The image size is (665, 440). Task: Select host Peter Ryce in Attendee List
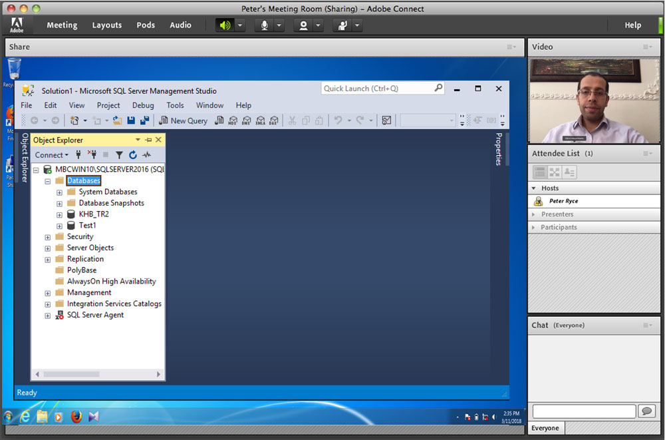[594, 201]
